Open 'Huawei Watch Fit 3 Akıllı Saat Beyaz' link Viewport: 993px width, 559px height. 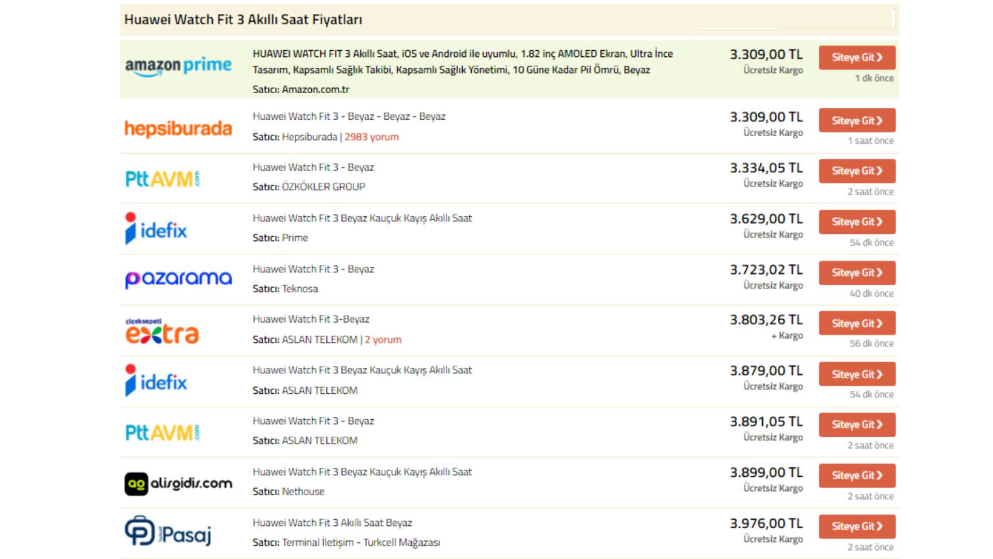[x=333, y=523]
